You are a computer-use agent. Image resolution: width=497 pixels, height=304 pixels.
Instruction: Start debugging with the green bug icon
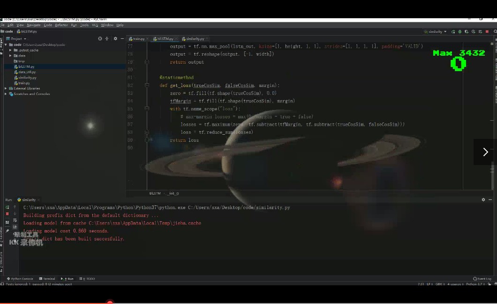(460, 32)
